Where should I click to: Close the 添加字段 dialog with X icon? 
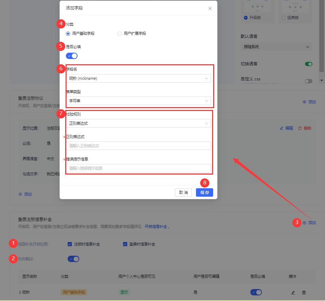tap(210, 8)
